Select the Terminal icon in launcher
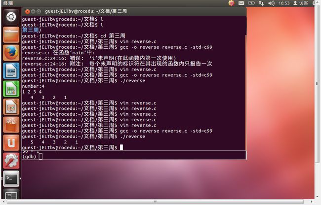 11,179
